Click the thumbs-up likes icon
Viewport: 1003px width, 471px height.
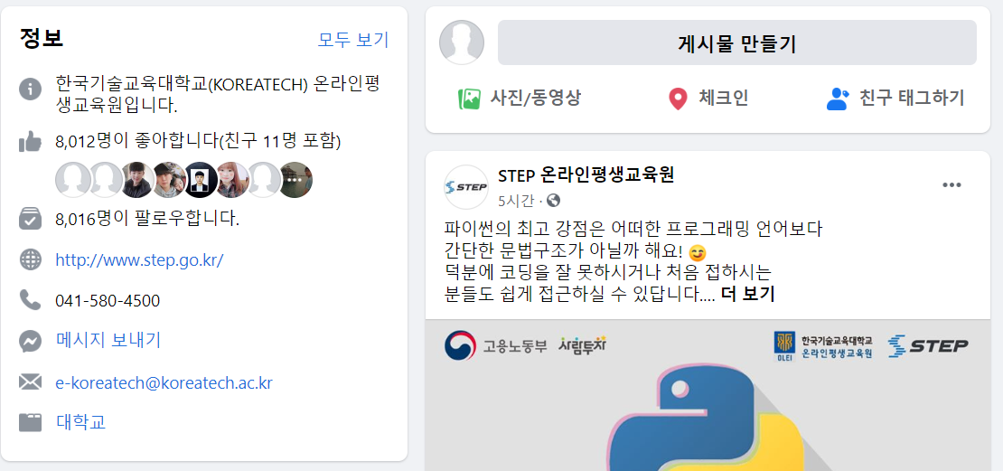point(30,141)
